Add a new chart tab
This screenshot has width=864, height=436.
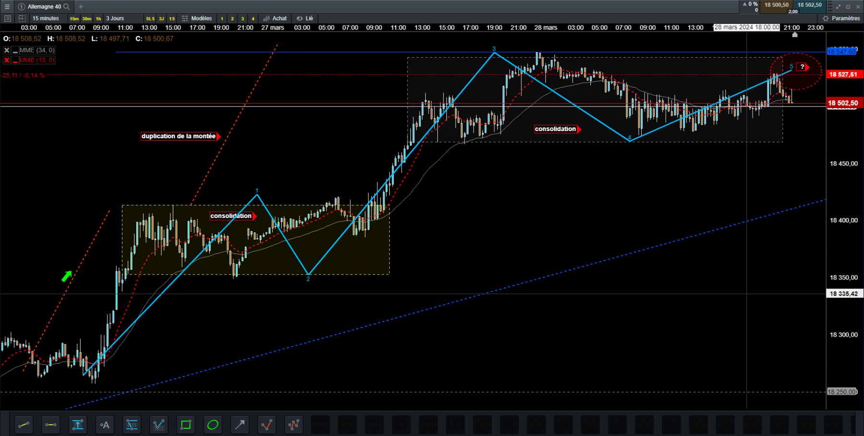tap(81, 7)
